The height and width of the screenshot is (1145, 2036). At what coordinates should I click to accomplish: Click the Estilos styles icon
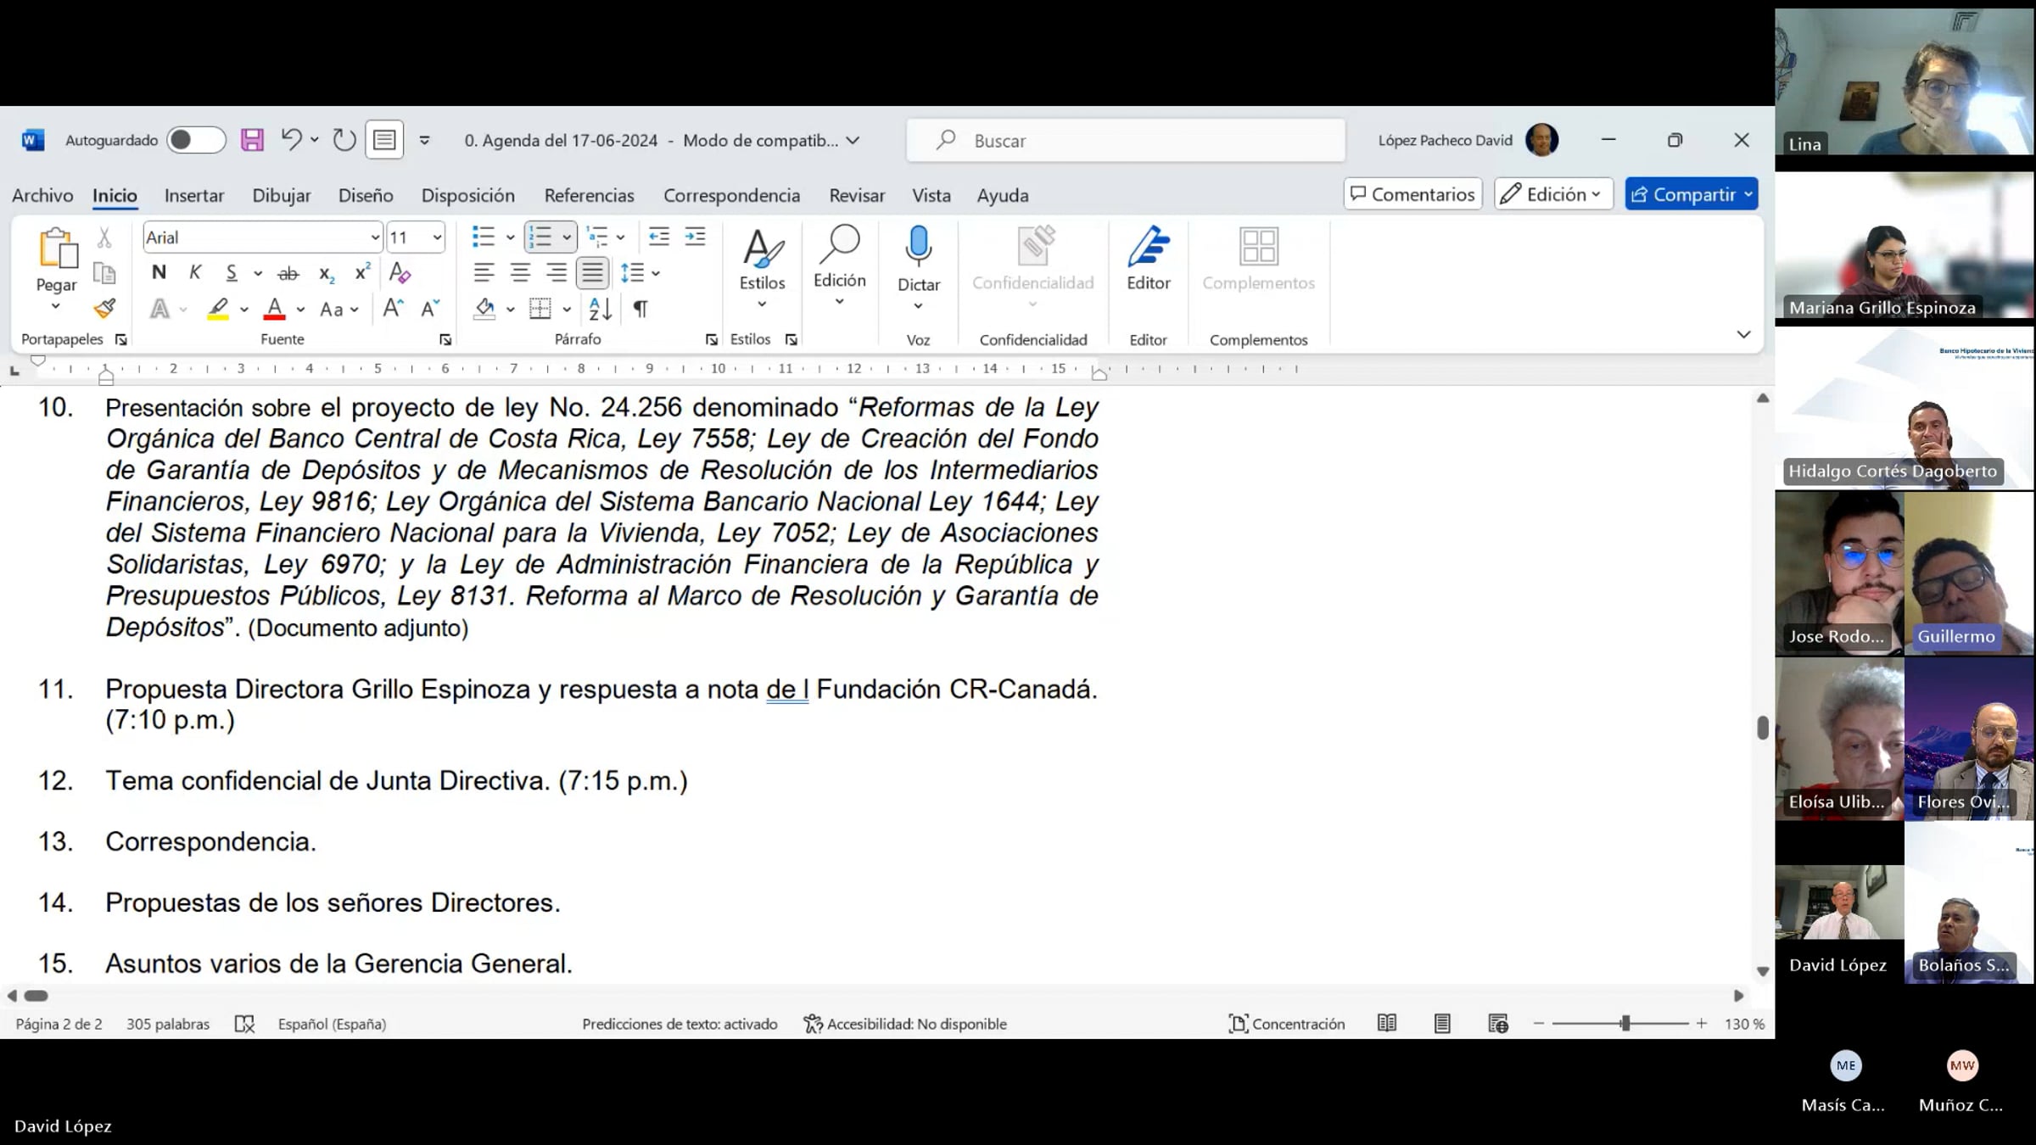(762, 248)
